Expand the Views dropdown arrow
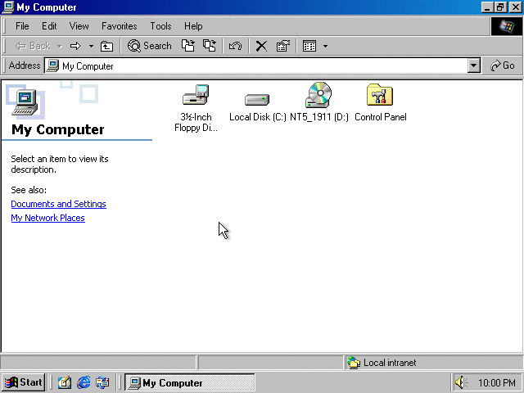 point(325,46)
